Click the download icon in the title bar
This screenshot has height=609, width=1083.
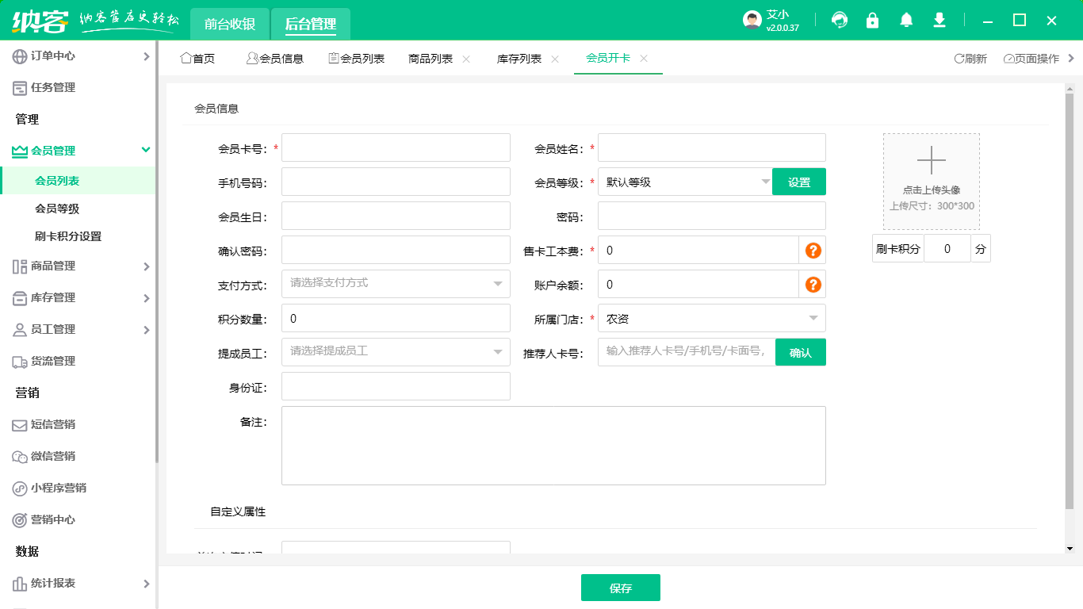[x=939, y=20]
